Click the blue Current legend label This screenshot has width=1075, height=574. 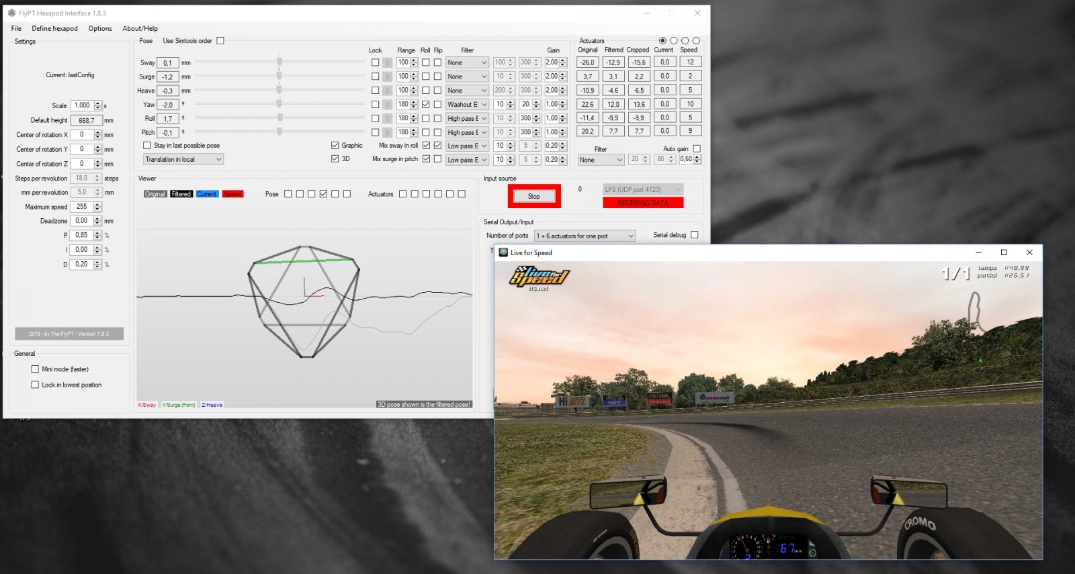tap(207, 194)
